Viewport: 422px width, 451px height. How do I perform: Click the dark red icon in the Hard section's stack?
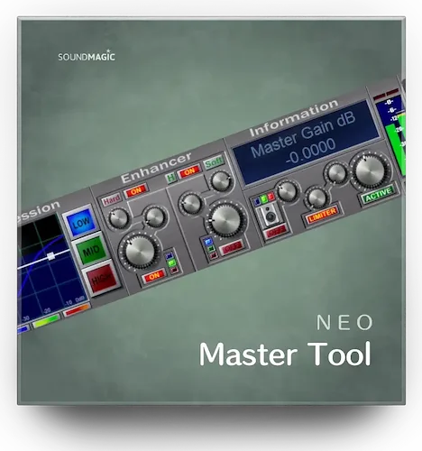coord(173,270)
